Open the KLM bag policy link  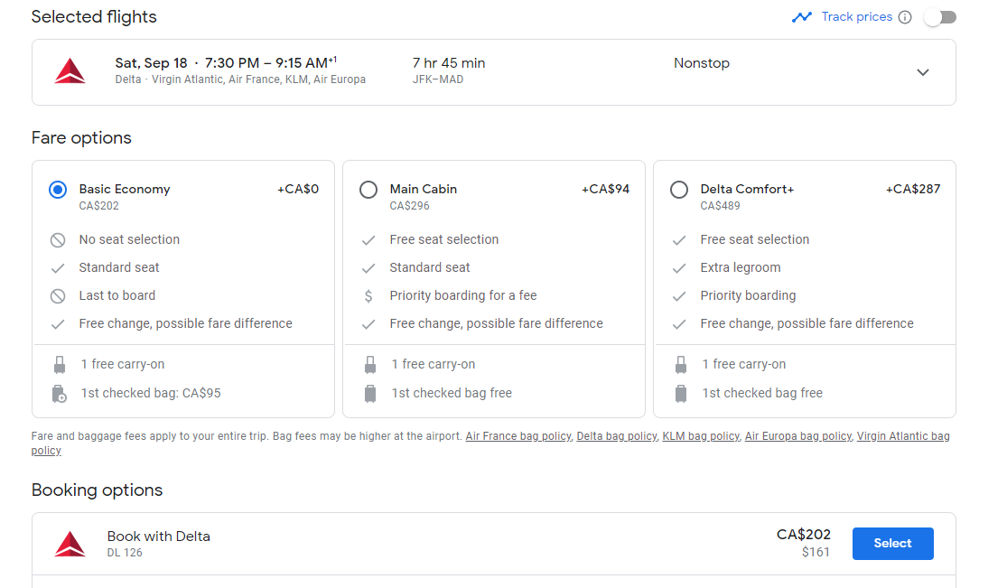coord(701,436)
